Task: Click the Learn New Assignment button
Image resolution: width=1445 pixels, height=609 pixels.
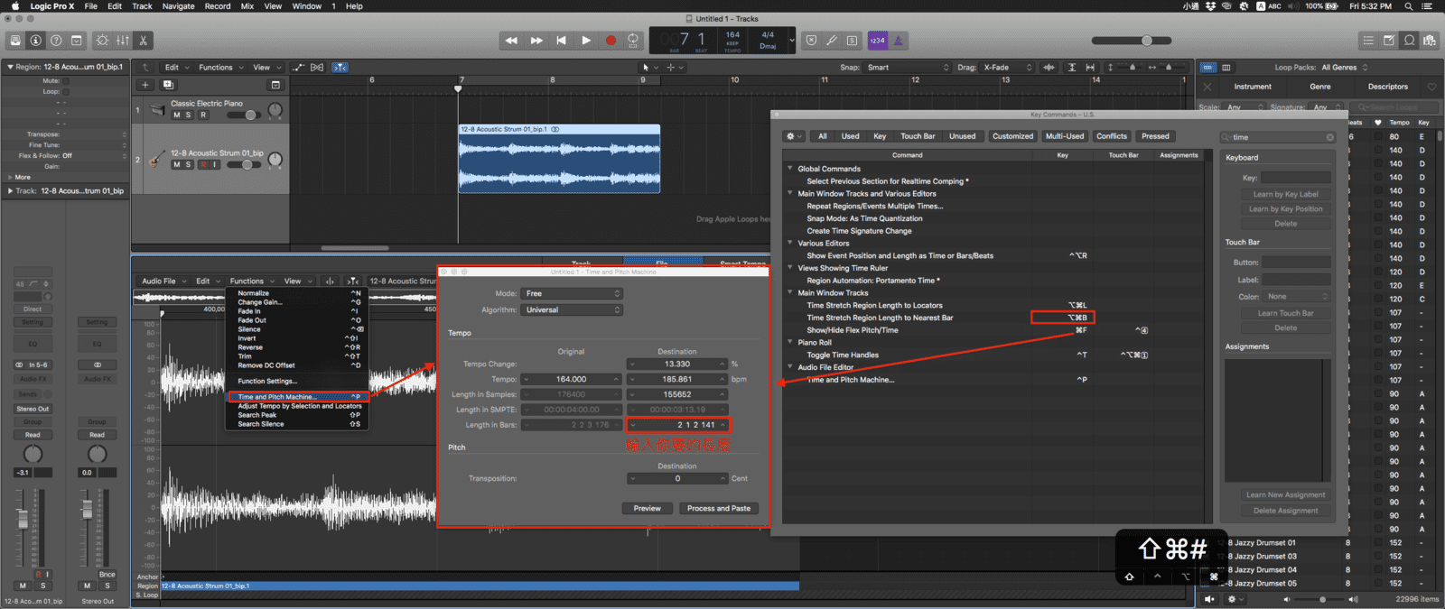Action: (1286, 494)
